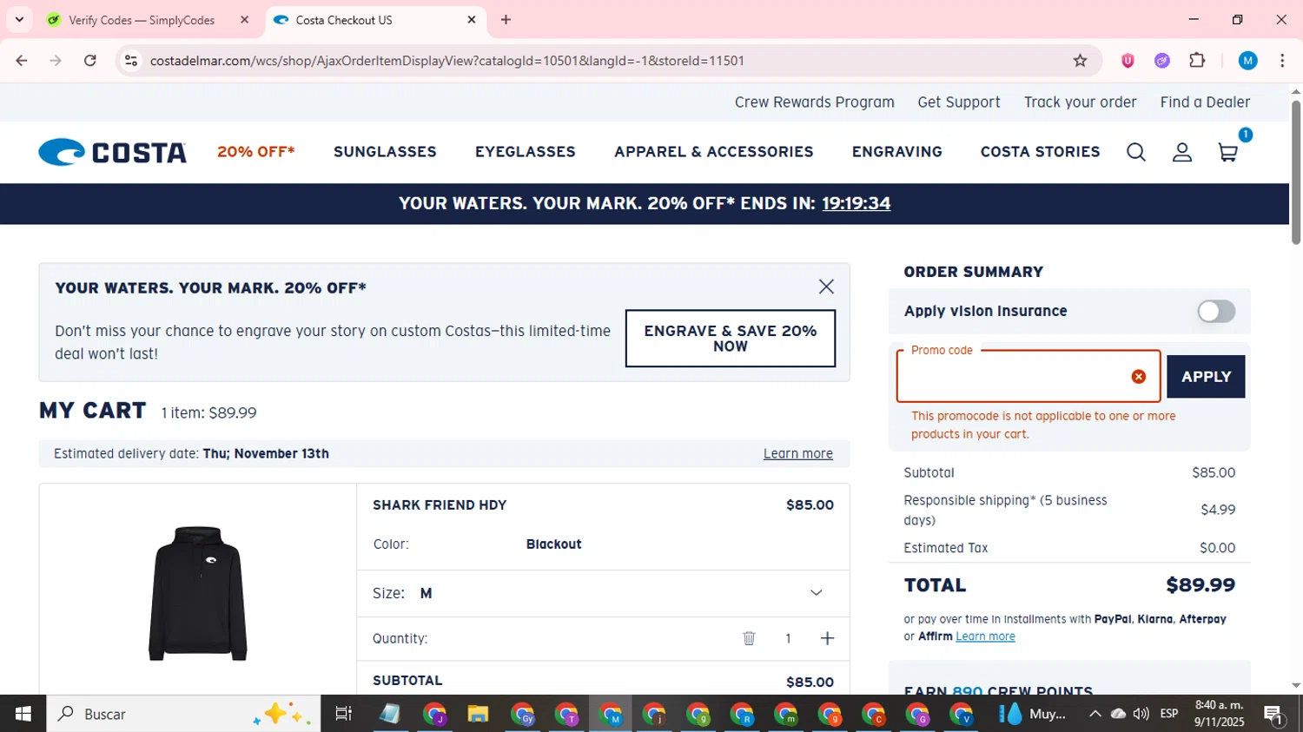This screenshot has width=1303, height=732.
Task: Click the sale countdown timer link
Action: tap(857, 203)
